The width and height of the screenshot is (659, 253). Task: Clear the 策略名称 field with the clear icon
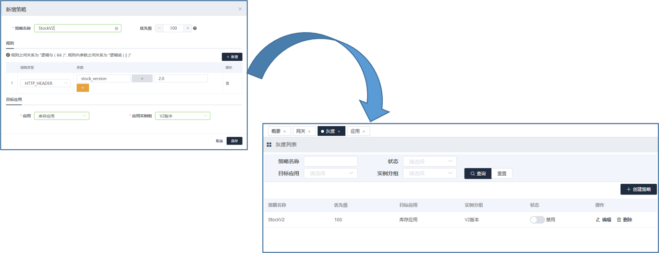click(x=116, y=28)
